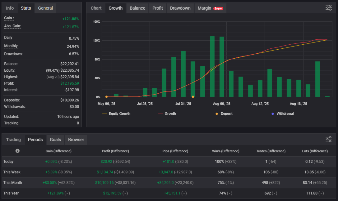Screen dimensions: 338x201
Task: Open chart settings sliders icon
Action: (329, 8)
